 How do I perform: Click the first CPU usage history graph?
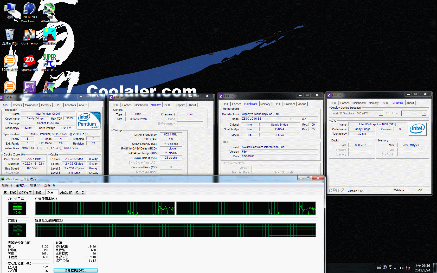click(x=105, y=209)
